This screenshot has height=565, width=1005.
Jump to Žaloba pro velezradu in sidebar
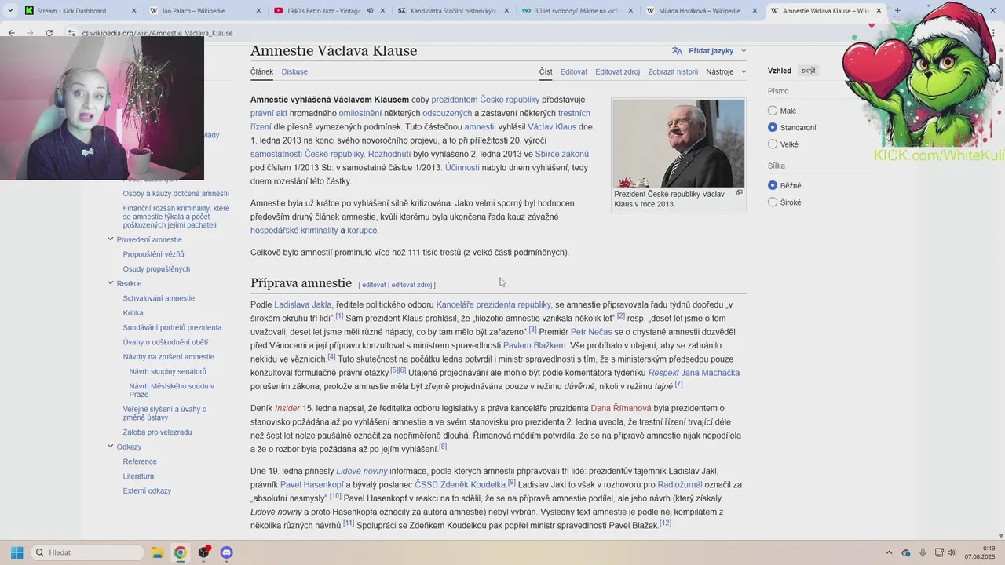[x=157, y=432]
